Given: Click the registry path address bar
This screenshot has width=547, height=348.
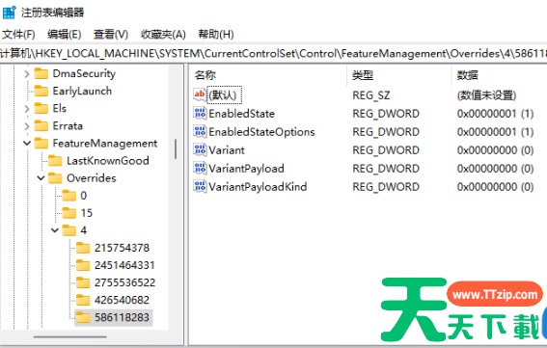Looking at the screenshot, I should click(274, 53).
